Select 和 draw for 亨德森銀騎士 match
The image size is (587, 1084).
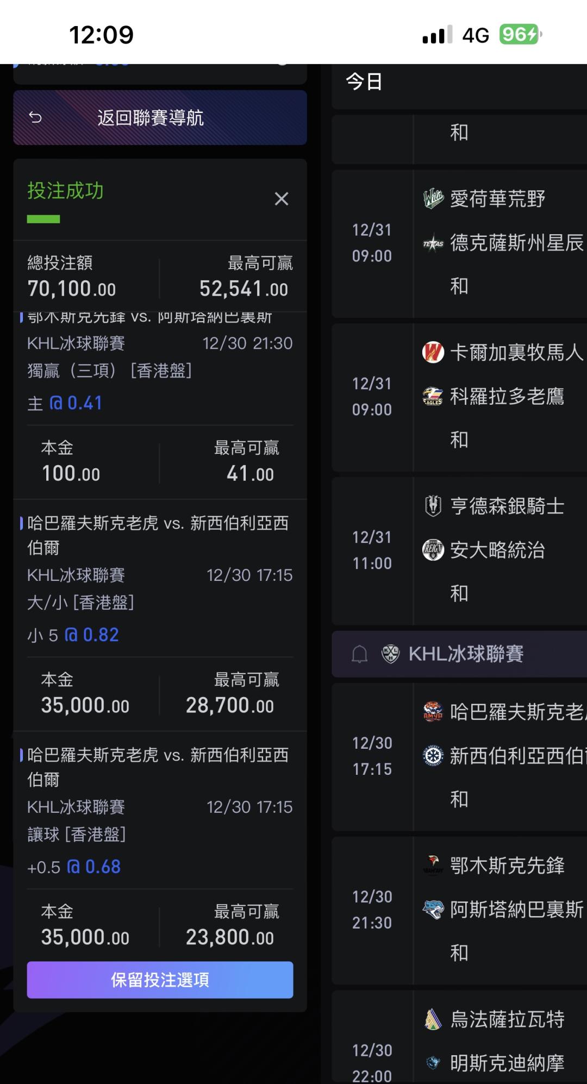(x=459, y=594)
